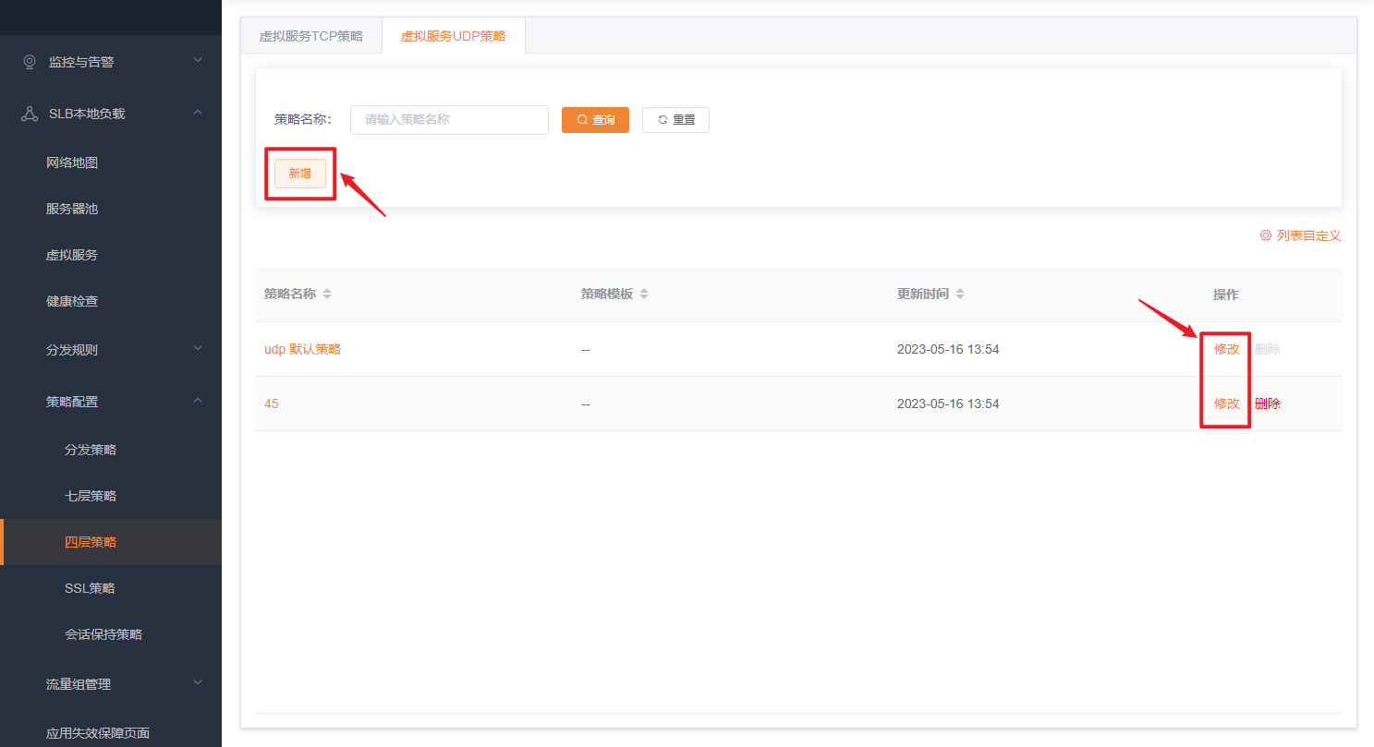Click 修改 for the udp 默认策略 row

[1226, 349]
